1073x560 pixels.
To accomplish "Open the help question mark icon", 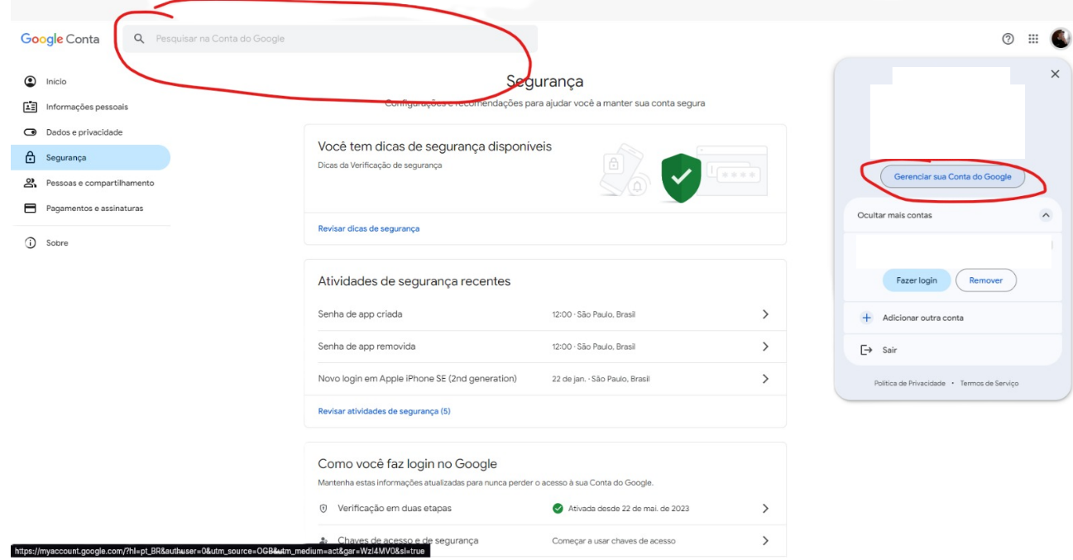I will pyautogui.click(x=1008, y=39).
